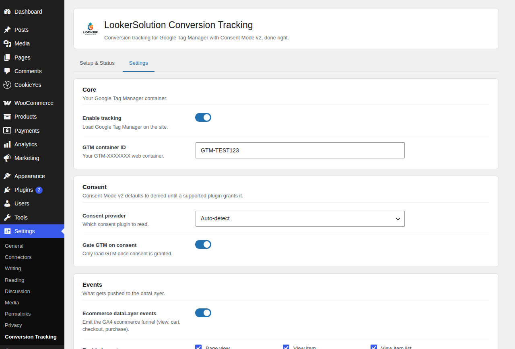Open Media settings submenu link
The height and width of the screenshot is (349, 515).
(x=12, y=302)
